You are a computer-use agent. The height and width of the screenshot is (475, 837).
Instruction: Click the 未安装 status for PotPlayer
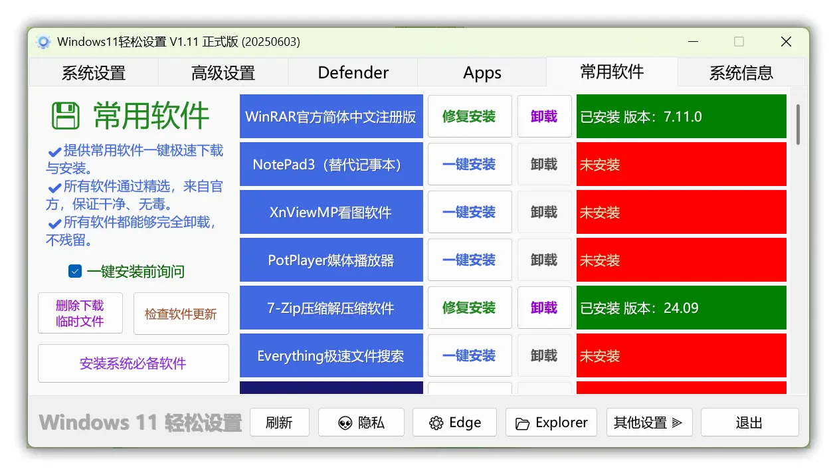point(682,260)
